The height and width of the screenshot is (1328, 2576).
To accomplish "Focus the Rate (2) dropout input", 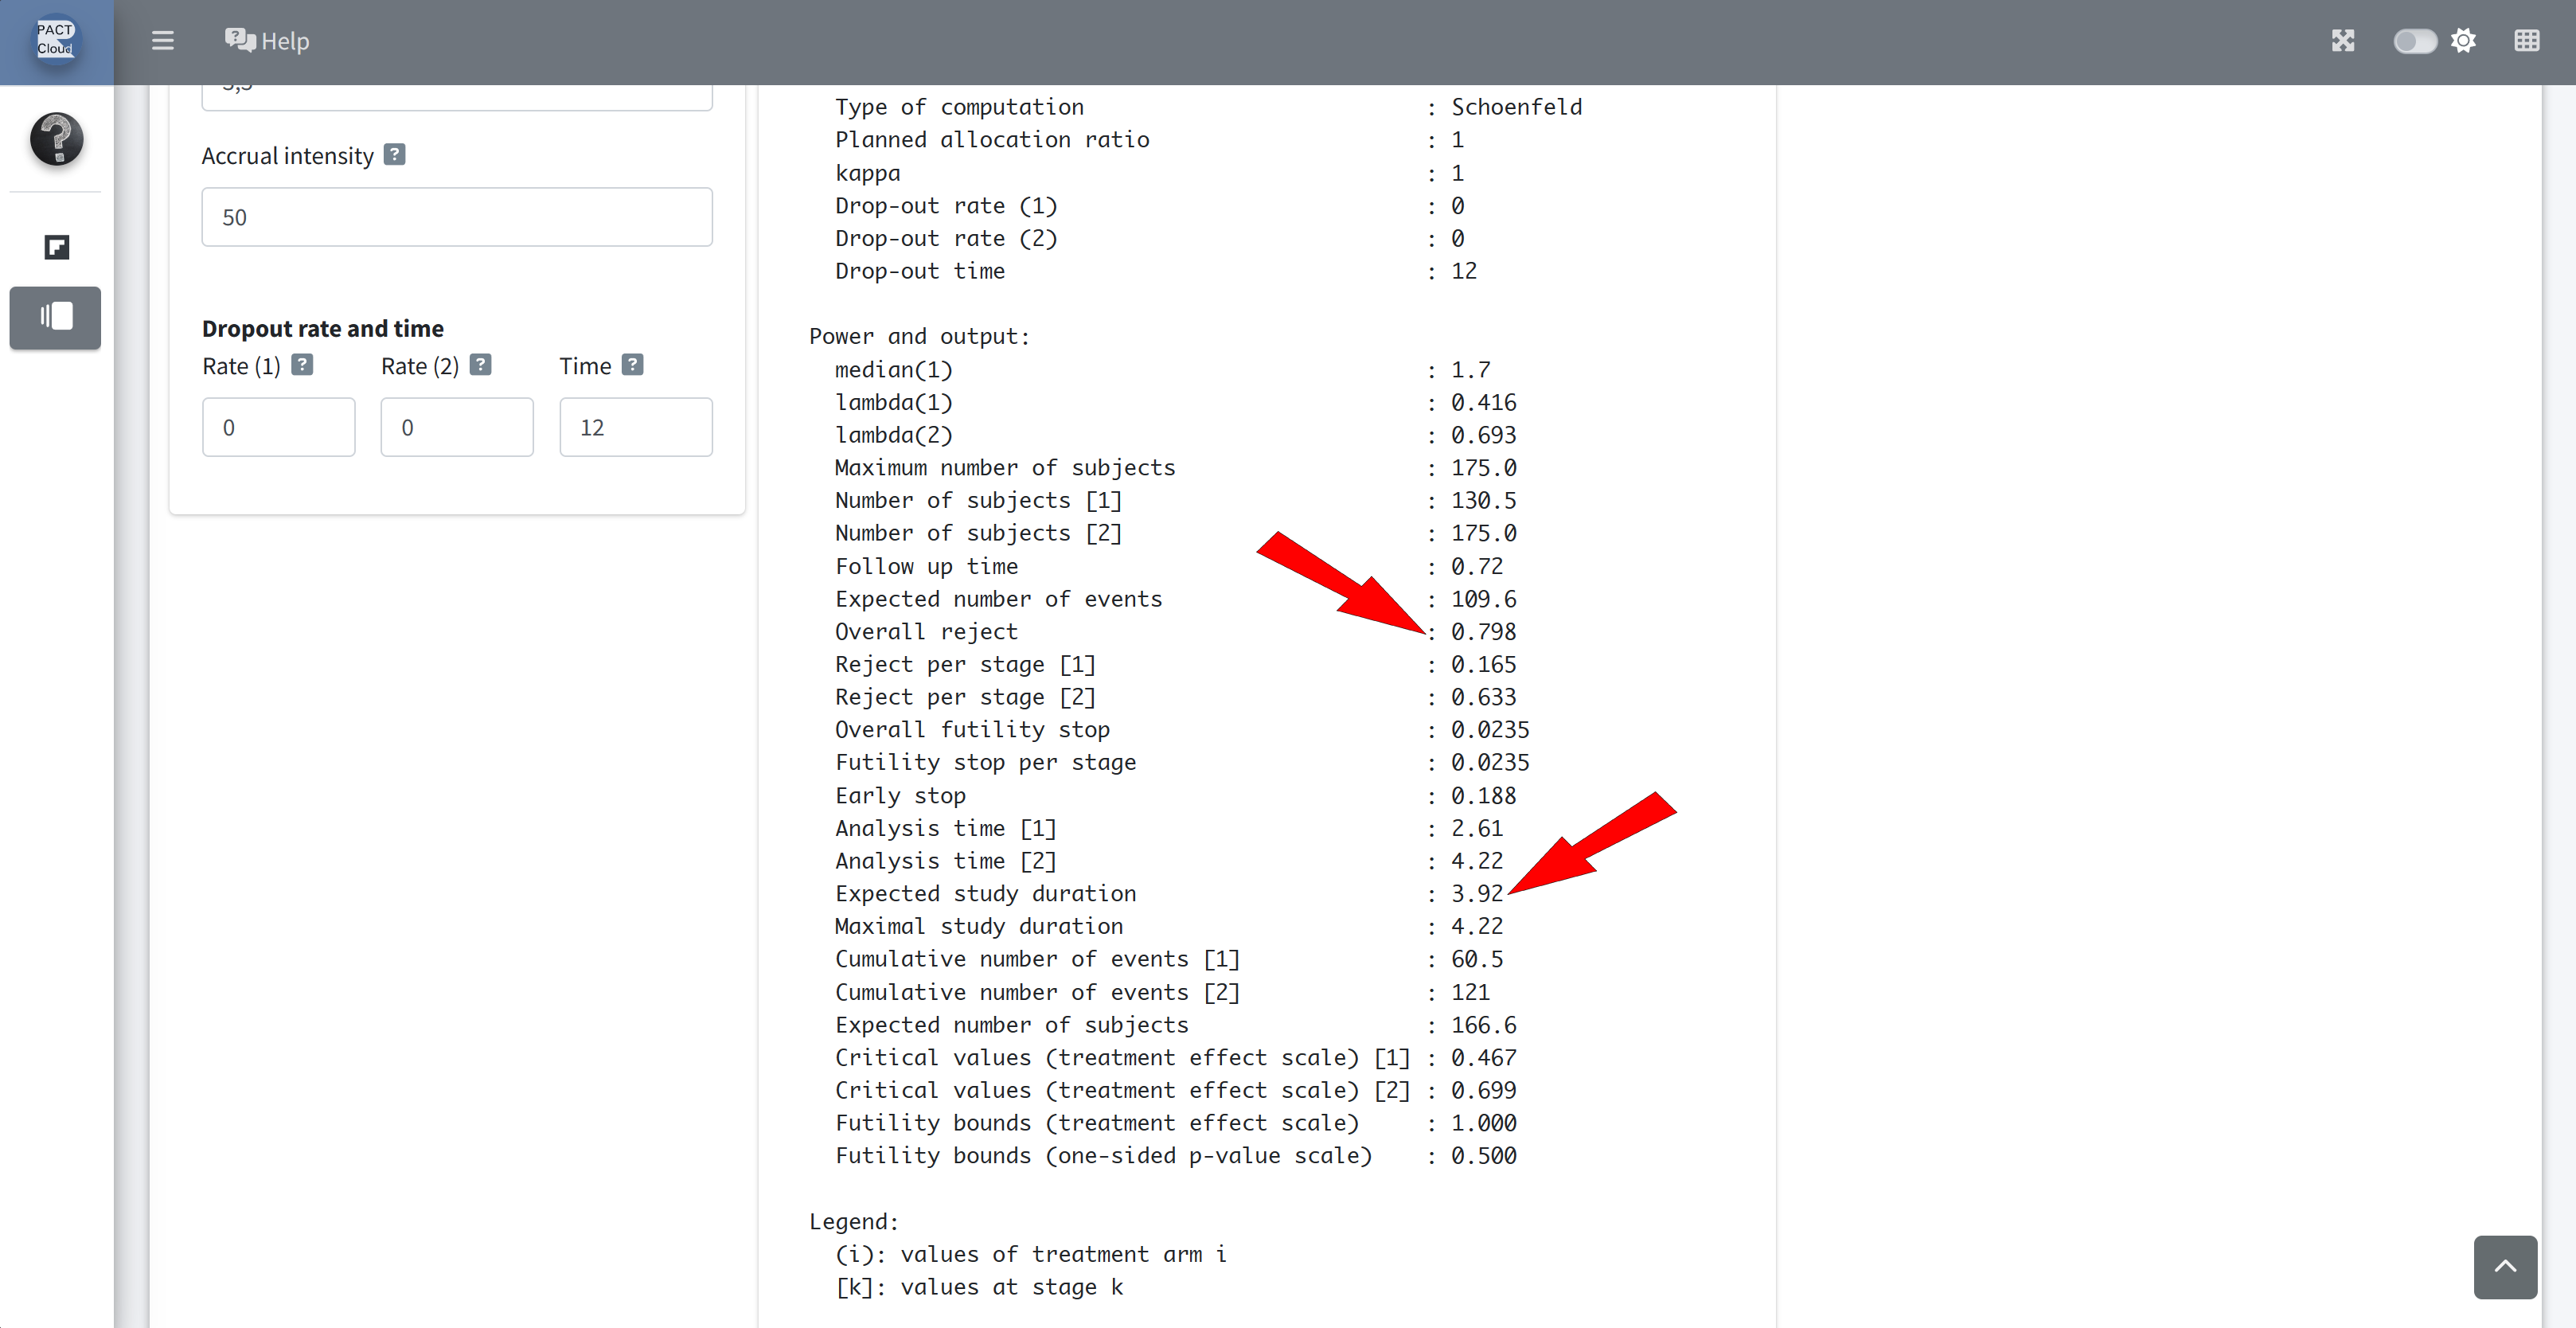I will (457, 427).
